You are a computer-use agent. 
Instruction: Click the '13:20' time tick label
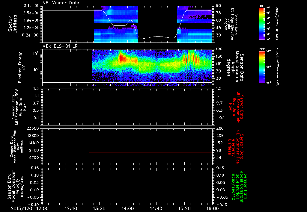point(99,208)
